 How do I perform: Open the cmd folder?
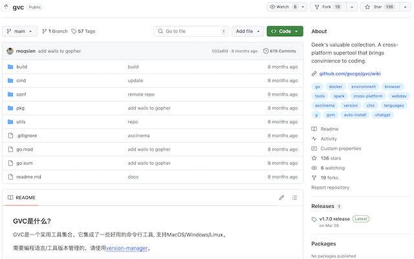coord(21,81)
